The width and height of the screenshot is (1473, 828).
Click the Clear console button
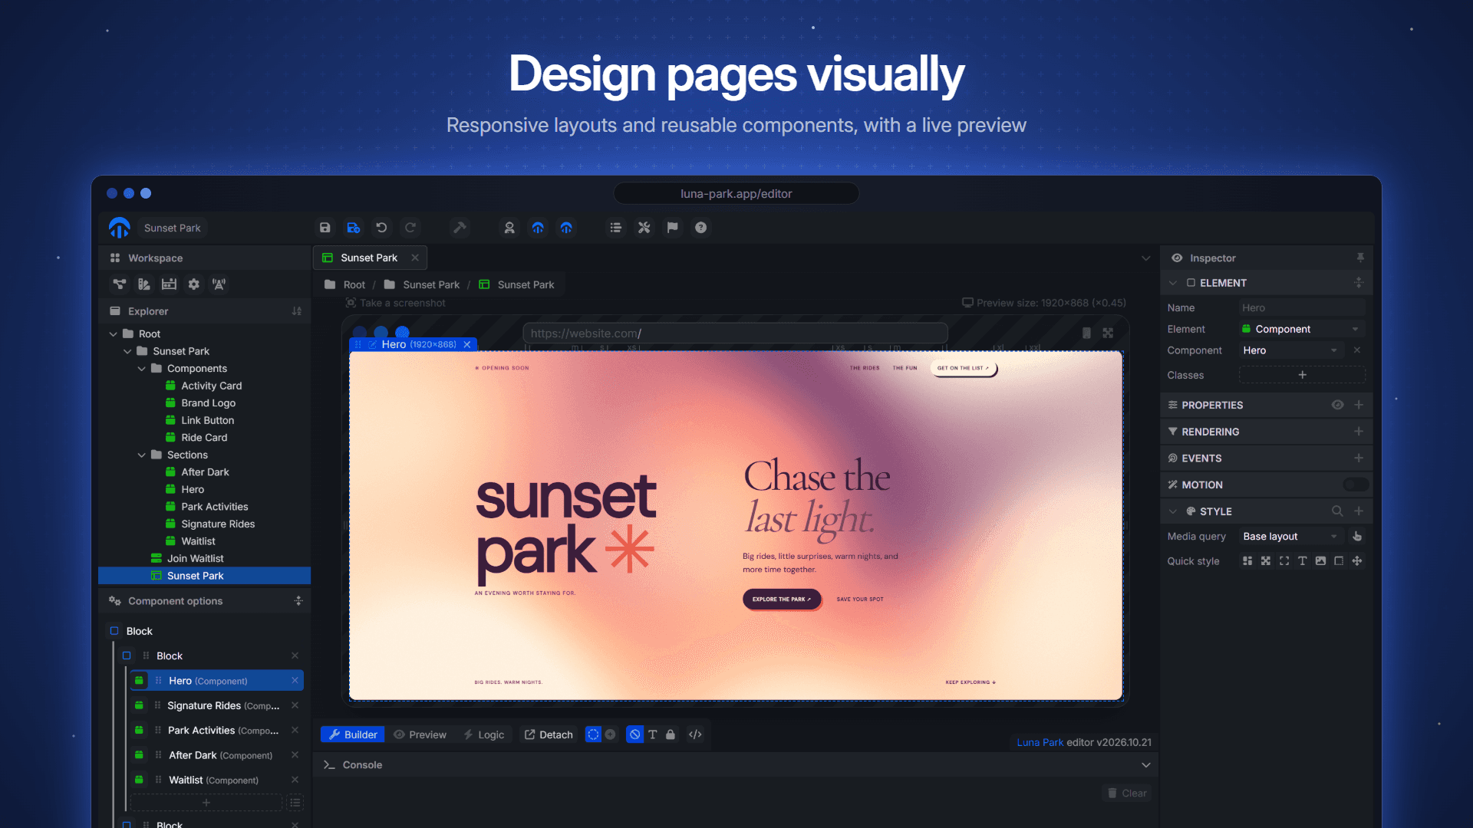pyautogui.click(x=1127, y=793)
